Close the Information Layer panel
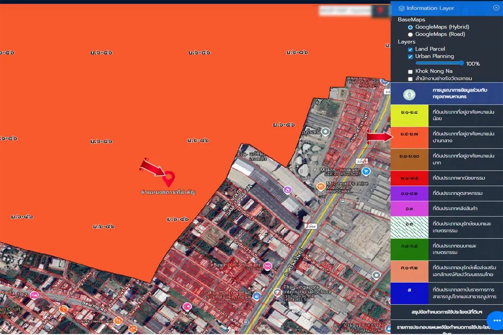The width and height of the screenshot is (503, 335). coord(496,8)
